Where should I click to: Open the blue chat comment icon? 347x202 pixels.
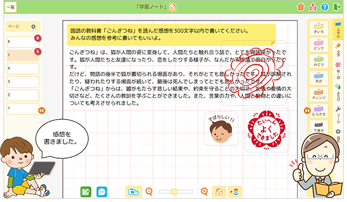point(102,192)
